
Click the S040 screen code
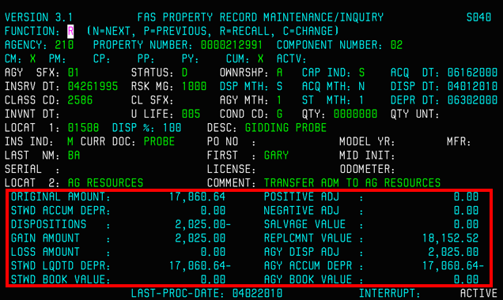click(x=478, y=17)
